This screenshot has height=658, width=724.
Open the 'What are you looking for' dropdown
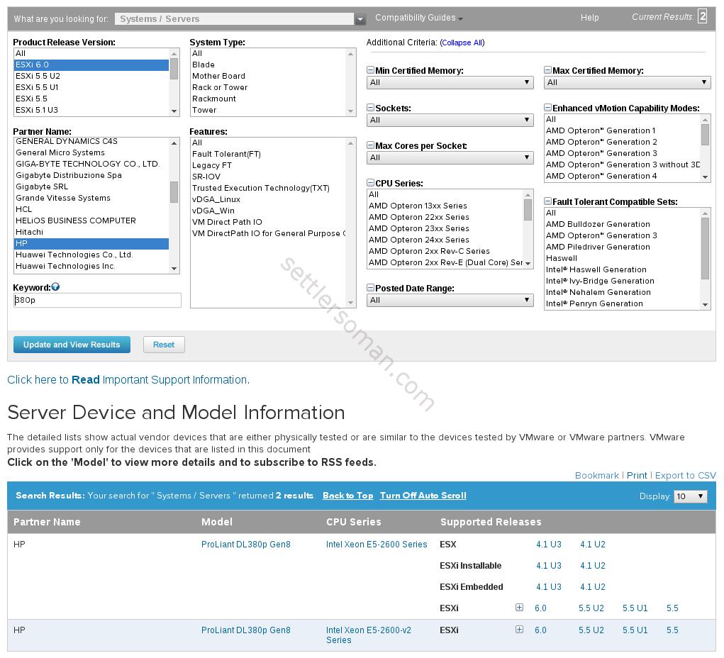361,19
